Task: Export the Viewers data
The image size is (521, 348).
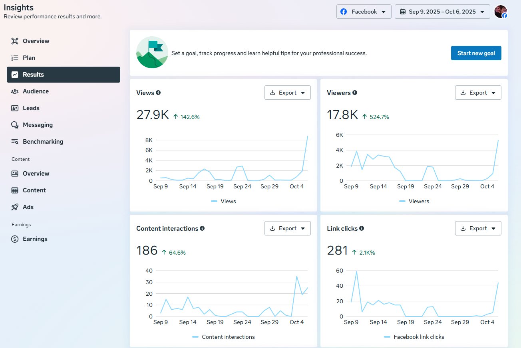Action: coord(478,93)
